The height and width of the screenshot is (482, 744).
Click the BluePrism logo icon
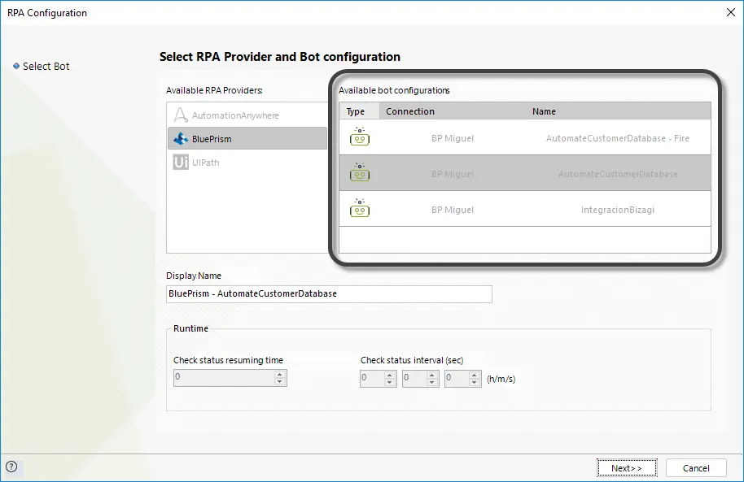[181, 138]
